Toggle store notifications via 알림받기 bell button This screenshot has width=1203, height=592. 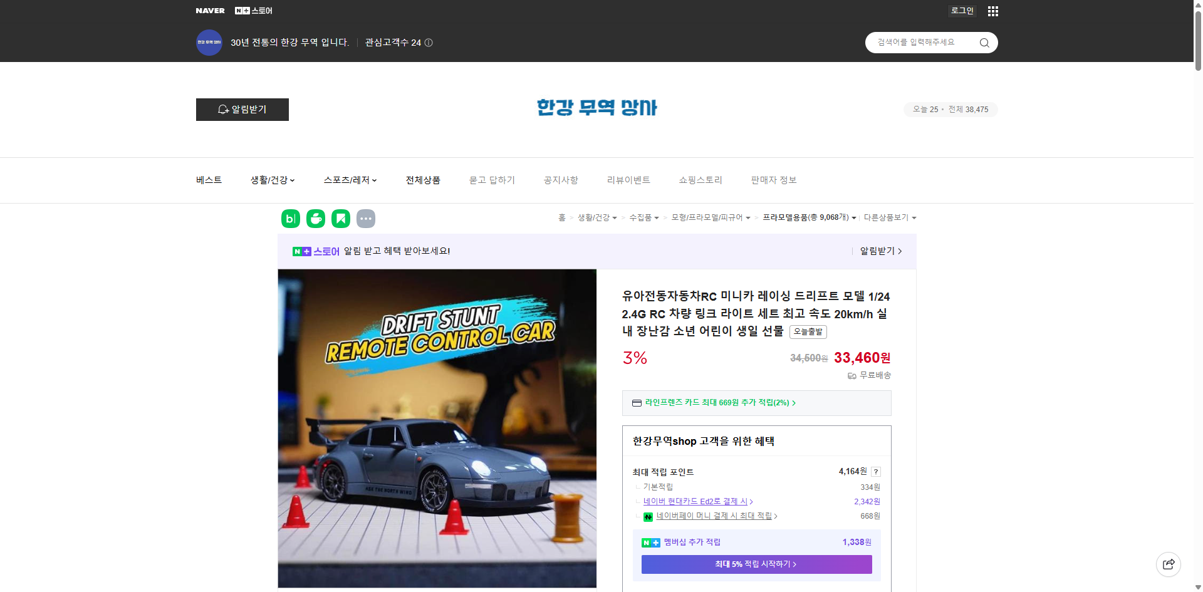242,109
